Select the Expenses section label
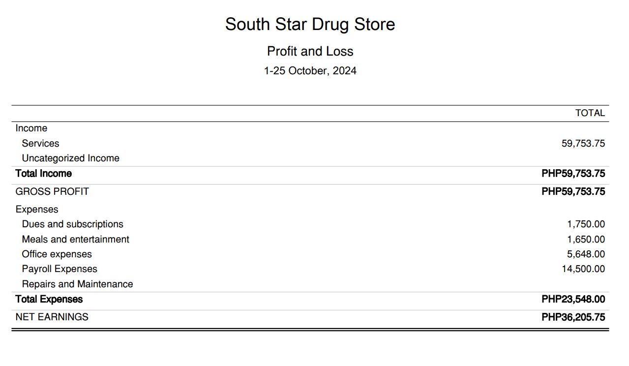629x366 pixels. point(37,210)
